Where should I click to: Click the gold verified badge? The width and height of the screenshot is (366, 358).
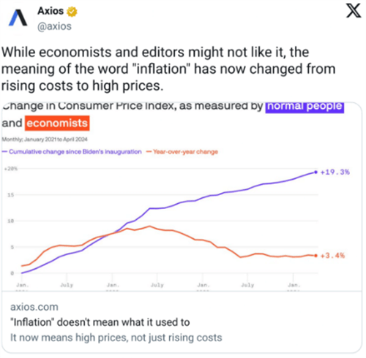coord(72,12)
